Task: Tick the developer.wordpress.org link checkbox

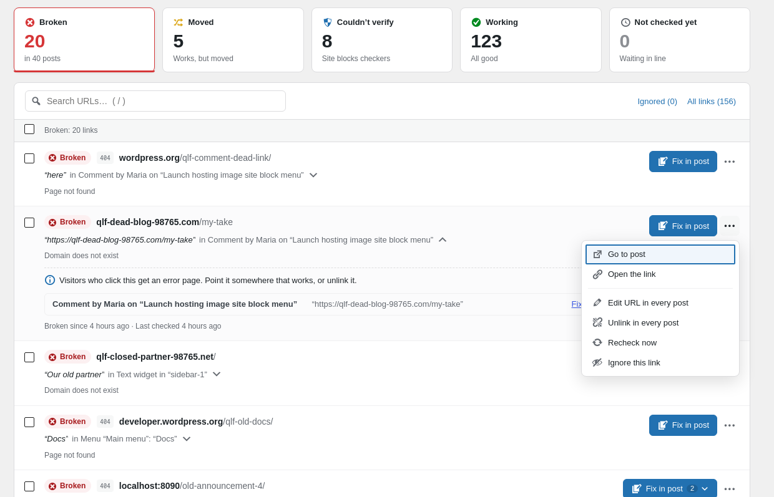Action: coord(29,422)
